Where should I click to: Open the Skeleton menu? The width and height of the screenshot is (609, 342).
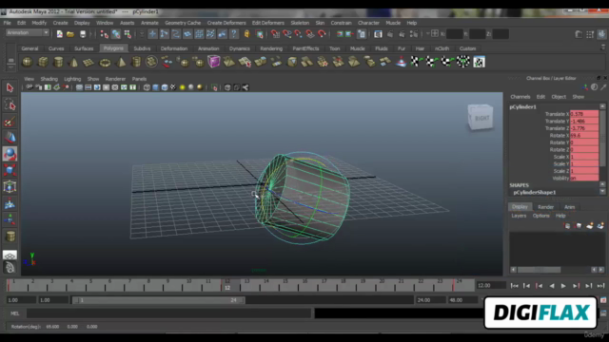[x=300, y=23]
